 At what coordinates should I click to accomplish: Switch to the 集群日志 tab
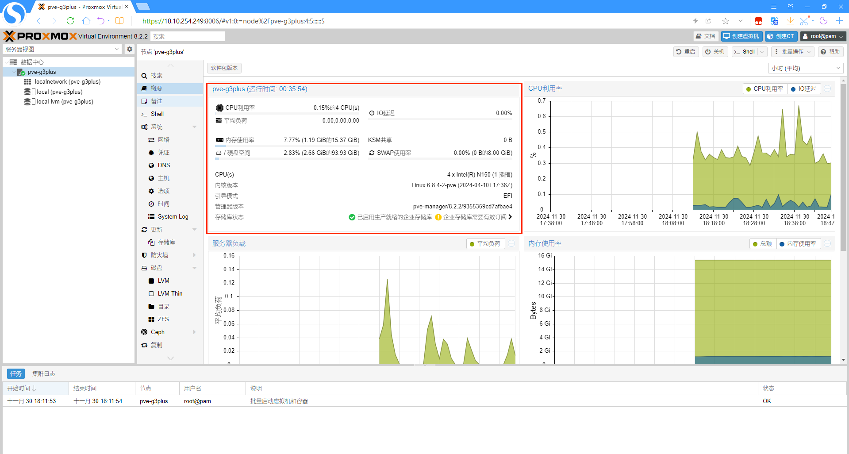pyautogui.click(x=44, y=374)
